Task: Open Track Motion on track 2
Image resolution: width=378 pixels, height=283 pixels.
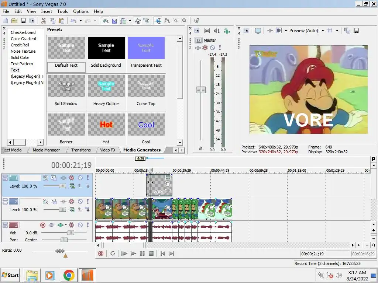Action: pos(54,202)
